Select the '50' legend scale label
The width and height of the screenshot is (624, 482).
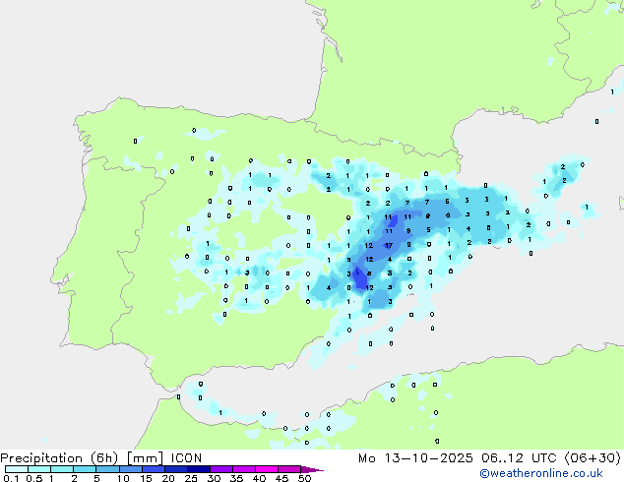pyautogui.click(x=304, y=478)
